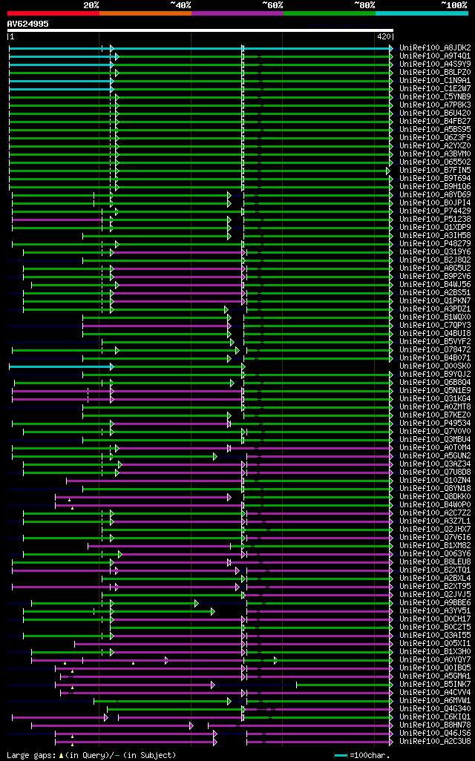Select the UniRef100_Q2JVJ5 label
The image size is (475, 761).
point(435,595)
